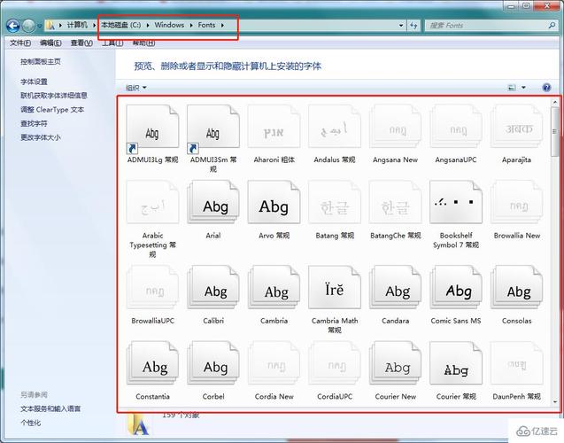Click the 字体设置 link
Image resolution: width=564 pixels, height=443 pixels.
click(x=35, y=82)
